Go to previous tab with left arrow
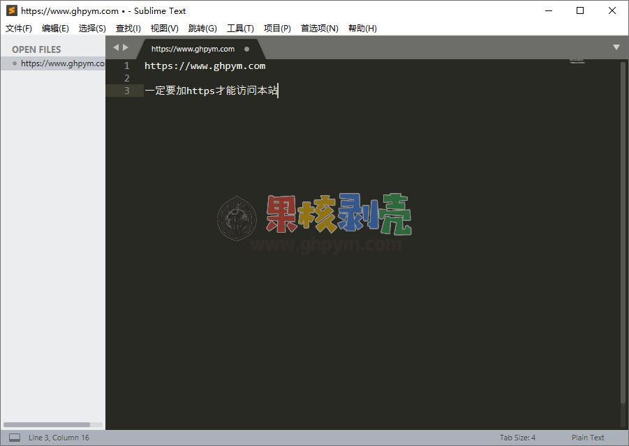This screenshot has height=446, width=629. [116, 47]
